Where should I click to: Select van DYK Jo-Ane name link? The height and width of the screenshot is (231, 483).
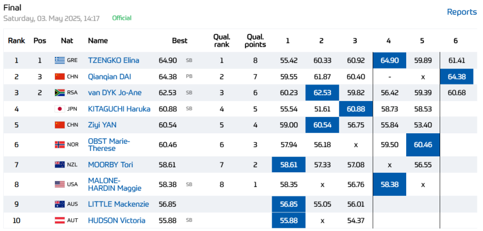coord(115,93)
